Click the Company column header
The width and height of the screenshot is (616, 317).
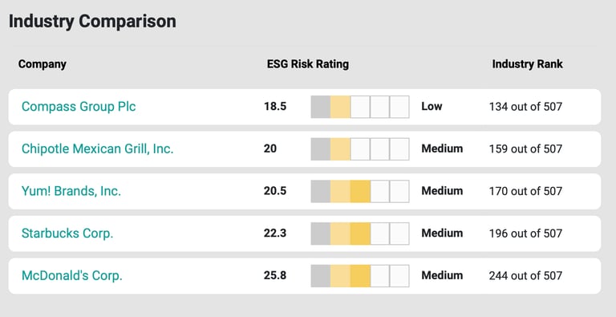(42, 64)
